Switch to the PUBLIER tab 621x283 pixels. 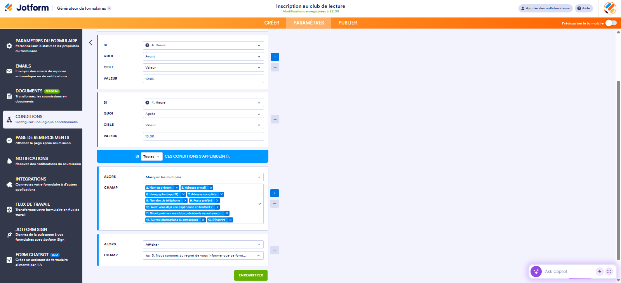click(x=348, y=23)
